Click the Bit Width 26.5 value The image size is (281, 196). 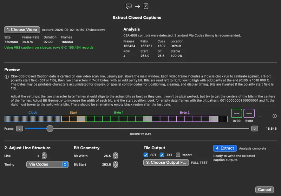coord(107,156)
